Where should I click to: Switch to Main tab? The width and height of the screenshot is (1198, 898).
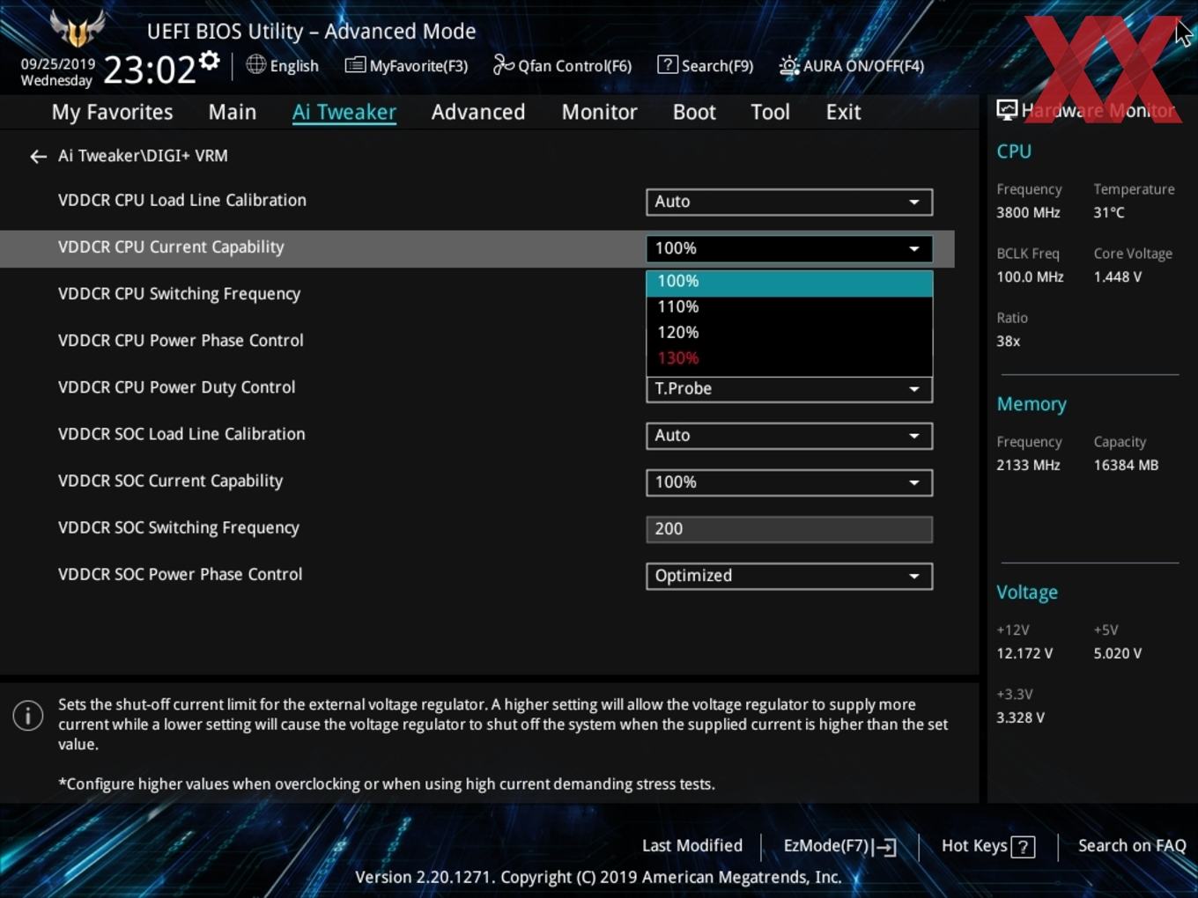[233, 112]
